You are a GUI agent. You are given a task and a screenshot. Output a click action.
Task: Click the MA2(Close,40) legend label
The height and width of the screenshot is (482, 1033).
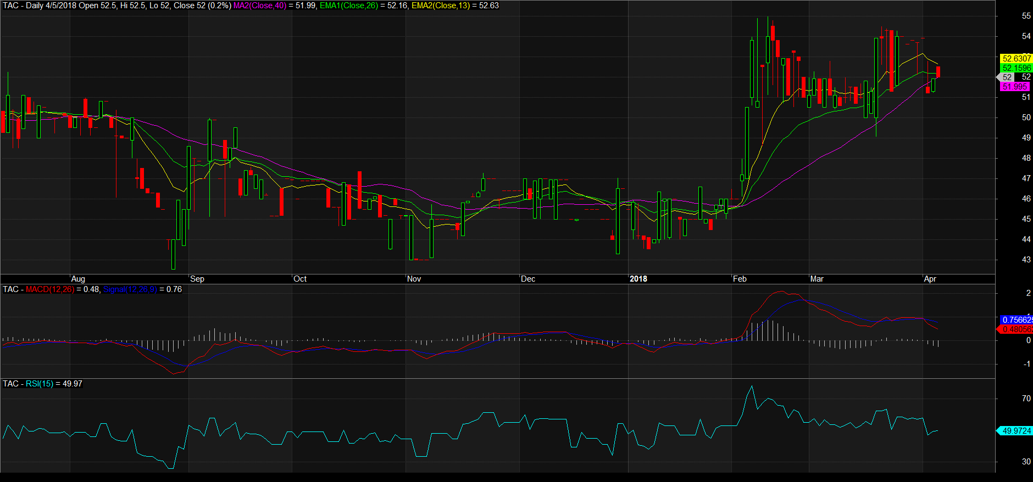[260, 5]
